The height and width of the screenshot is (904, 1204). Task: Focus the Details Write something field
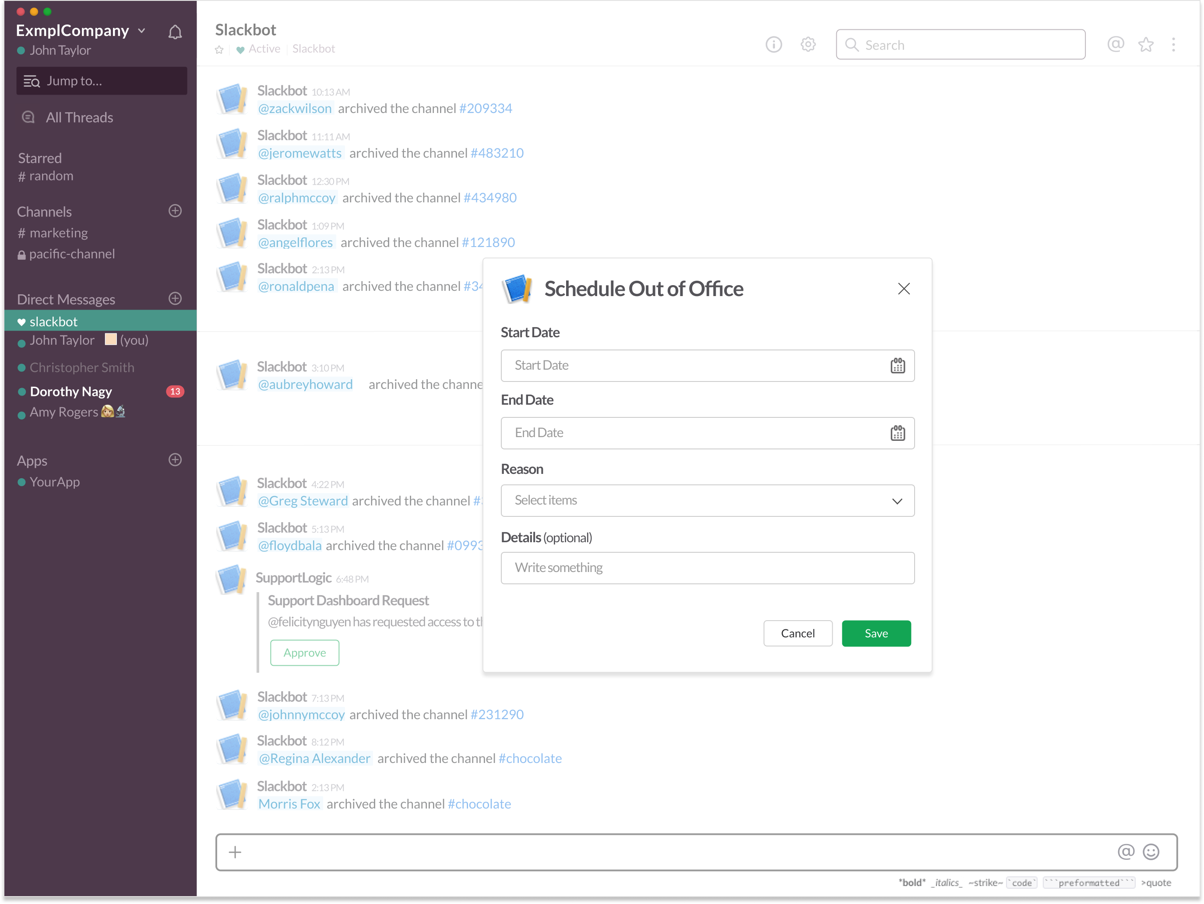[708, 568]
